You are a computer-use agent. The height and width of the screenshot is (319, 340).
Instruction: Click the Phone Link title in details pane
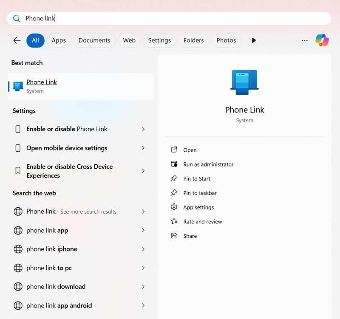pos(245,110)
